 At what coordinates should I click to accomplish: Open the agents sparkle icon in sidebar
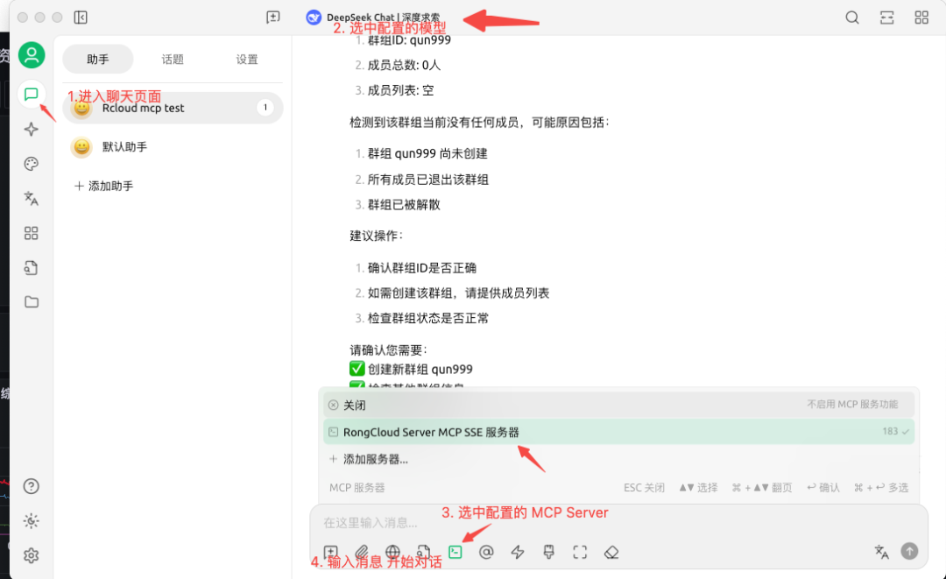tap(32, 130)
